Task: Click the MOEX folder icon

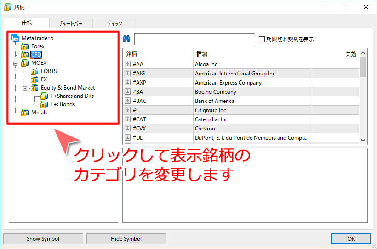Action: pyautogui.click(x=25, y=63)
